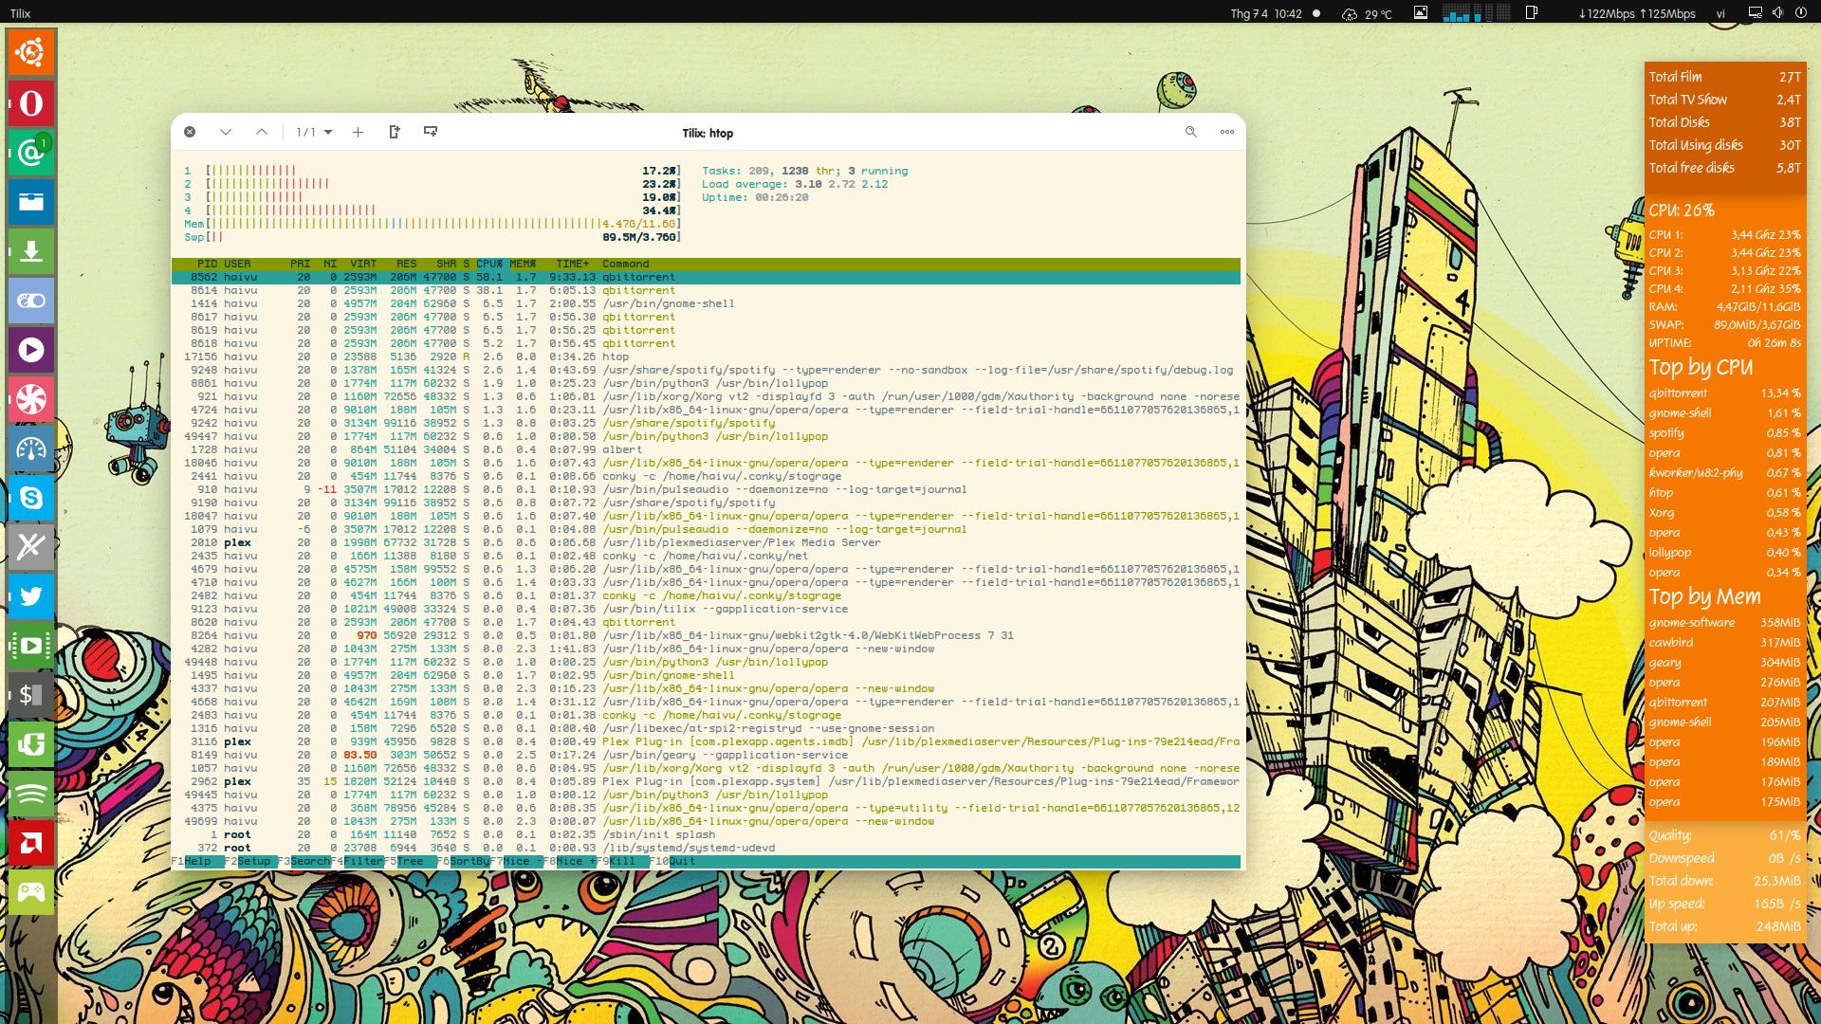Open the volume indicator in top bar
The width and height of the screenshot is (1821, 1024).
1776,13
